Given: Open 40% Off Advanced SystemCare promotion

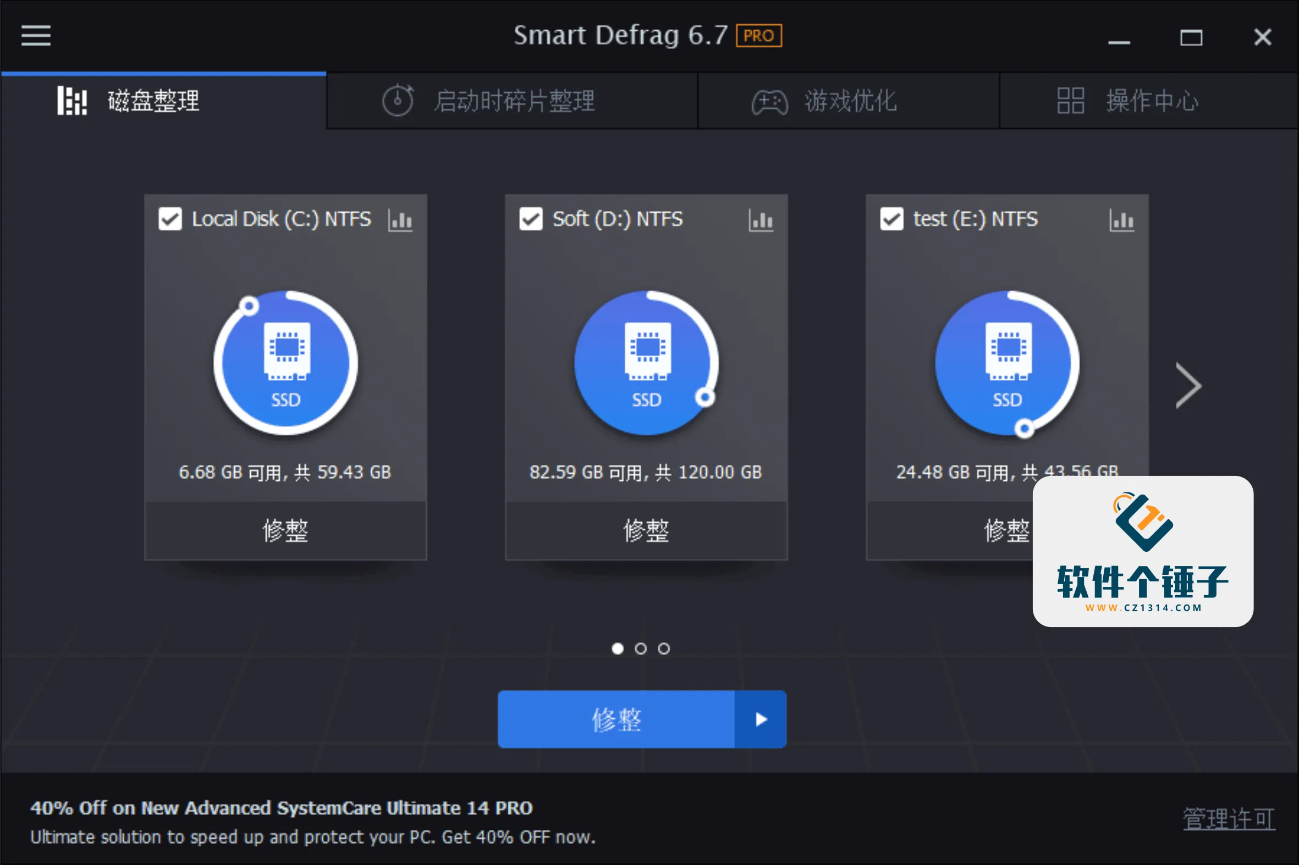Looking at the screenshot, I should (x=282, y=808).
